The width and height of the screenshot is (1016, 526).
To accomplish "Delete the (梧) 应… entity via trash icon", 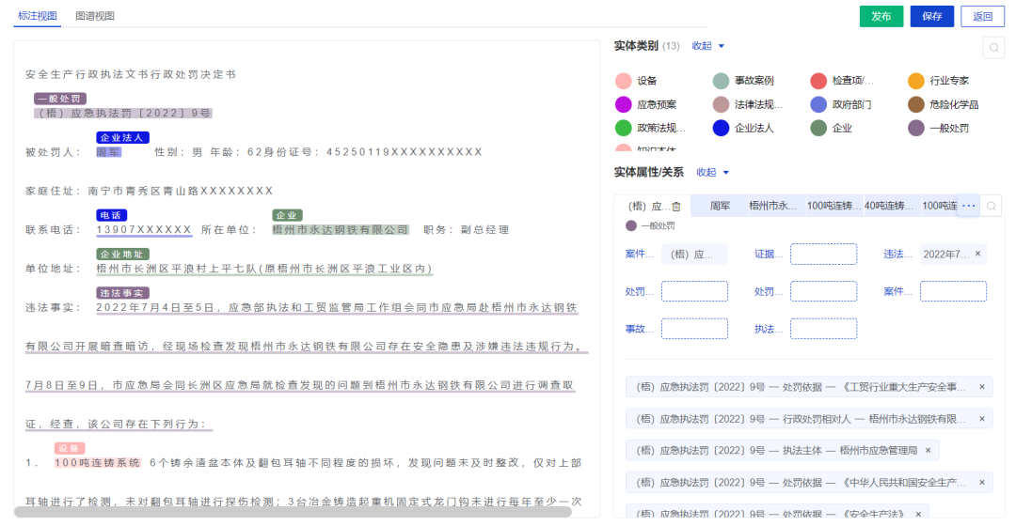I will tap(675, 206).
